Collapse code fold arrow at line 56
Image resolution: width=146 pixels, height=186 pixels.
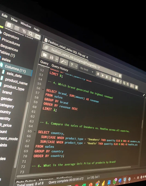43,89
